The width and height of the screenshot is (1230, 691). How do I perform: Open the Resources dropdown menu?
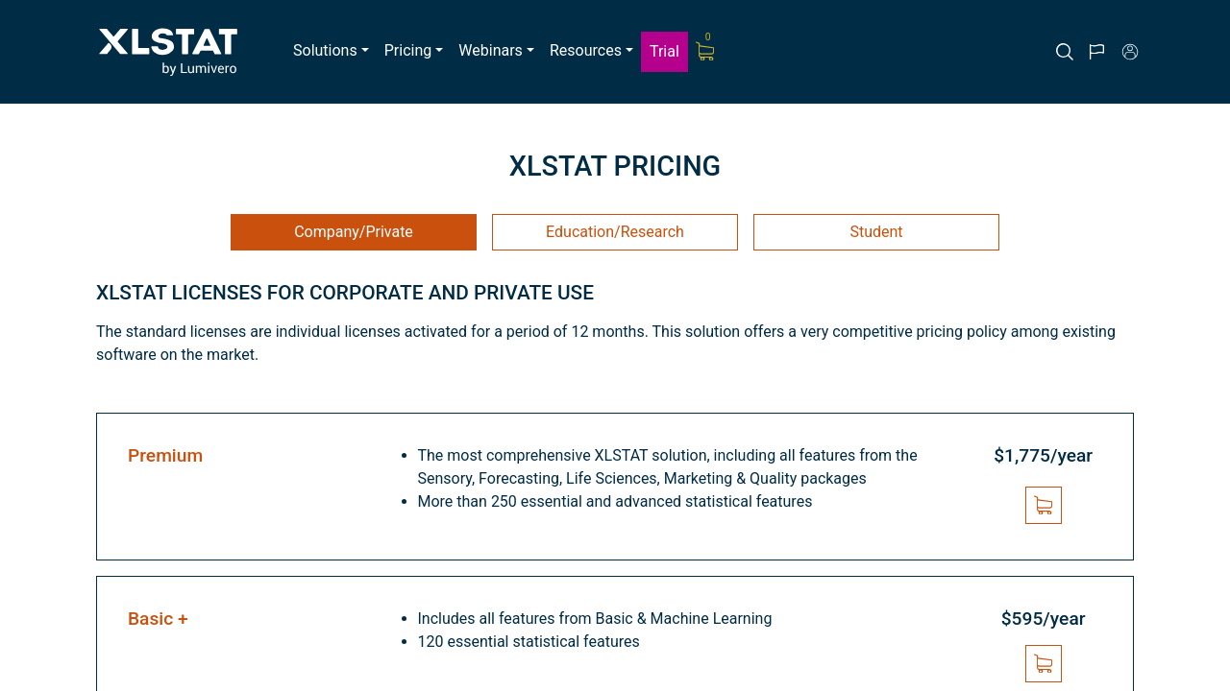(591, 51)
